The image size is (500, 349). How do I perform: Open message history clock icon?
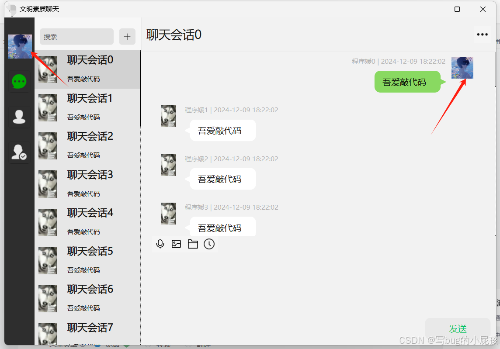tap(209, 244)
